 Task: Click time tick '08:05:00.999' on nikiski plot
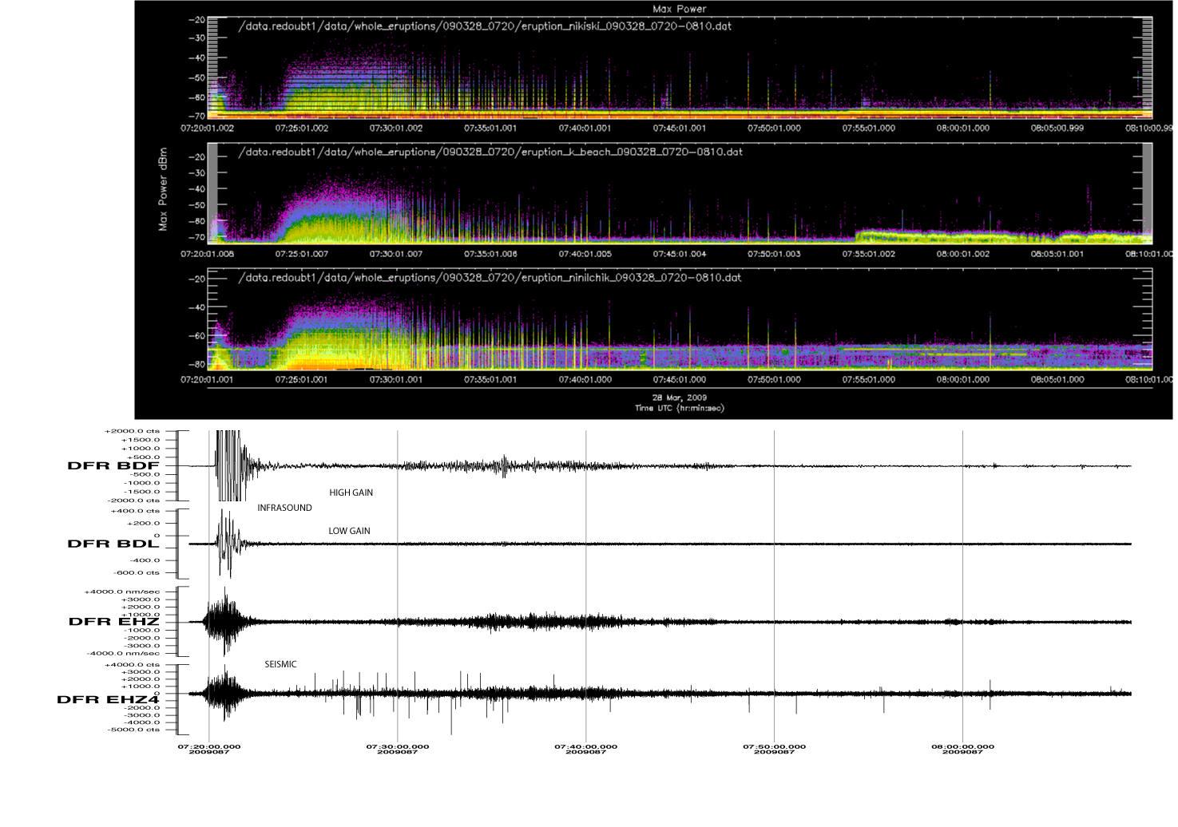[1057, 128]
